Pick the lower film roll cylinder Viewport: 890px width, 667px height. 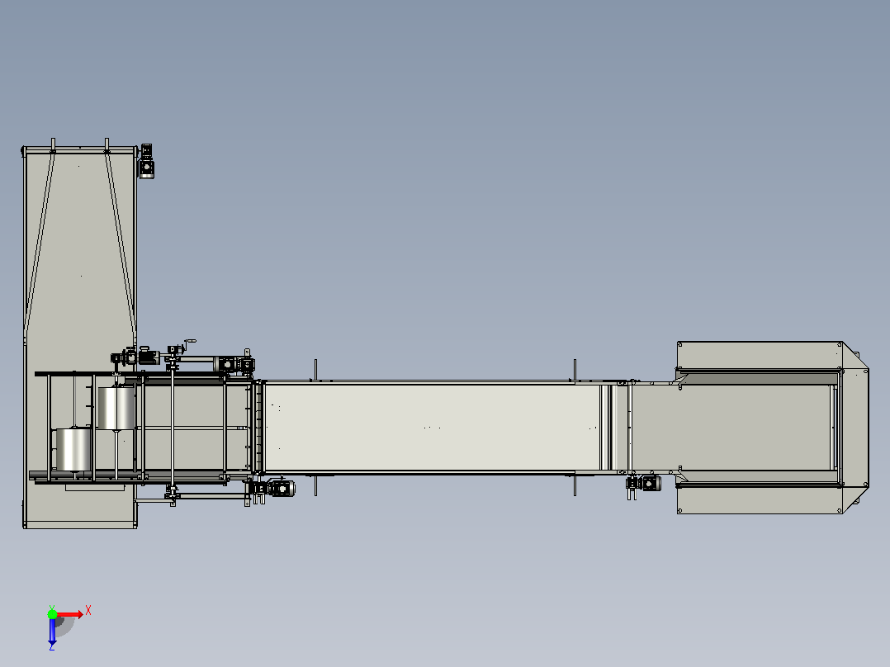tap(73, 450)
